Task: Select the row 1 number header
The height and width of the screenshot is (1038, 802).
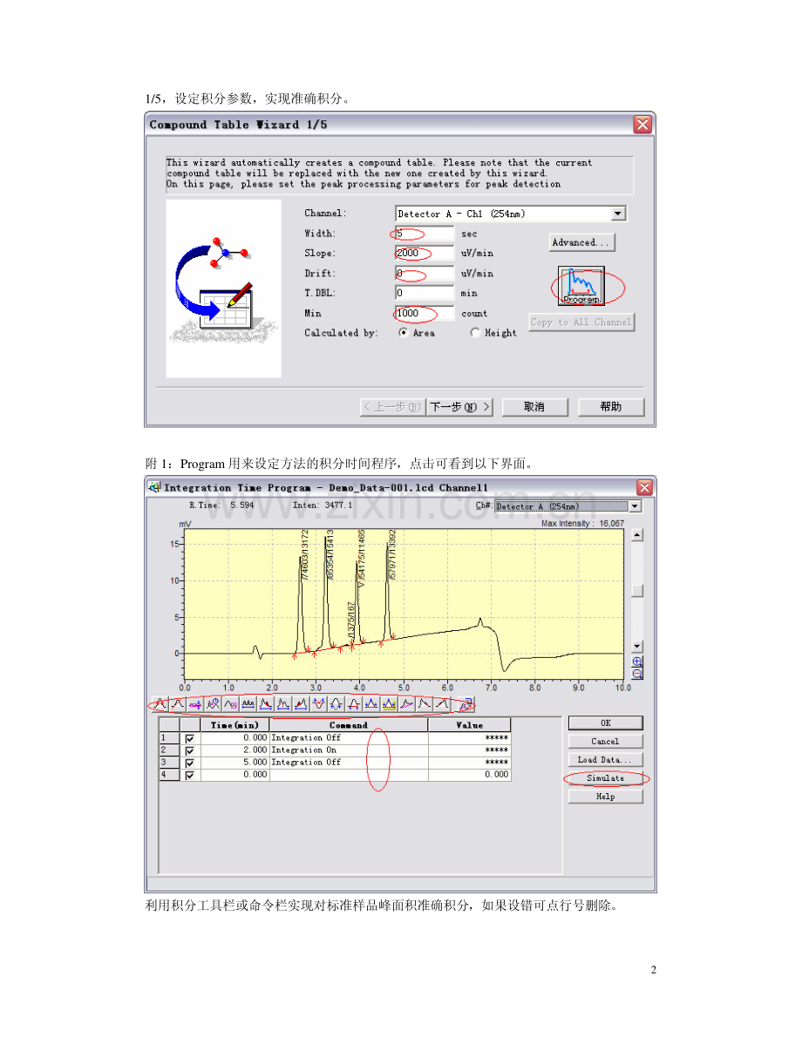Action: 168,738
